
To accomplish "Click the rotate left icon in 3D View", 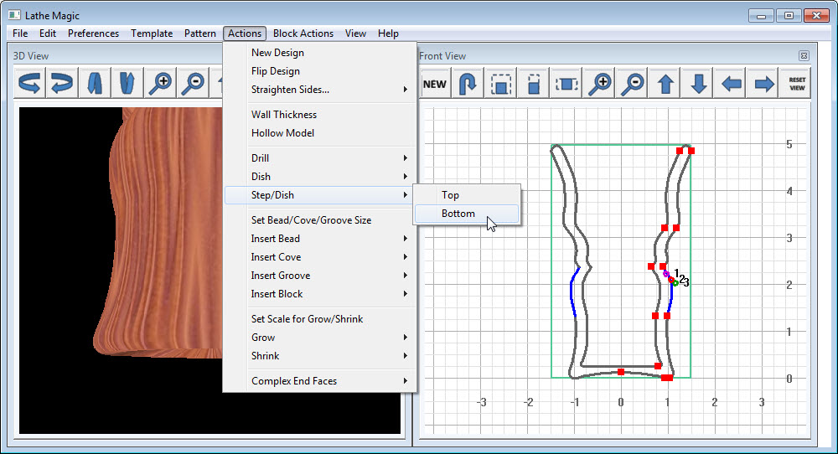I will tap(30, 84).
